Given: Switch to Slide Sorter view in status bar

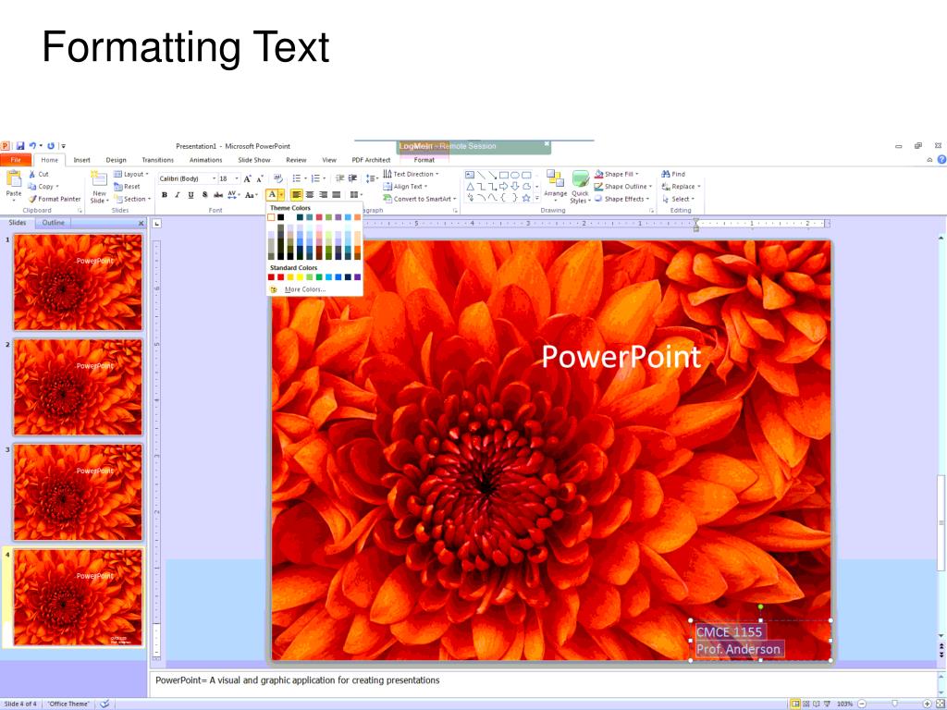Looking at the screenshot, I should point(806,704).
